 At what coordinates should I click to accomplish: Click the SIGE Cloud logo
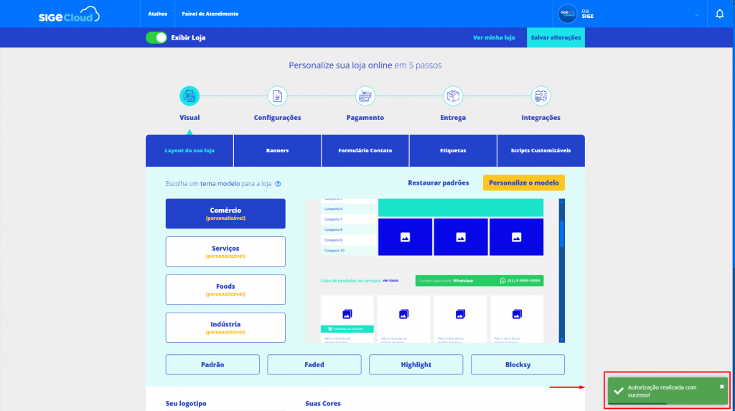tap(69, 14)
